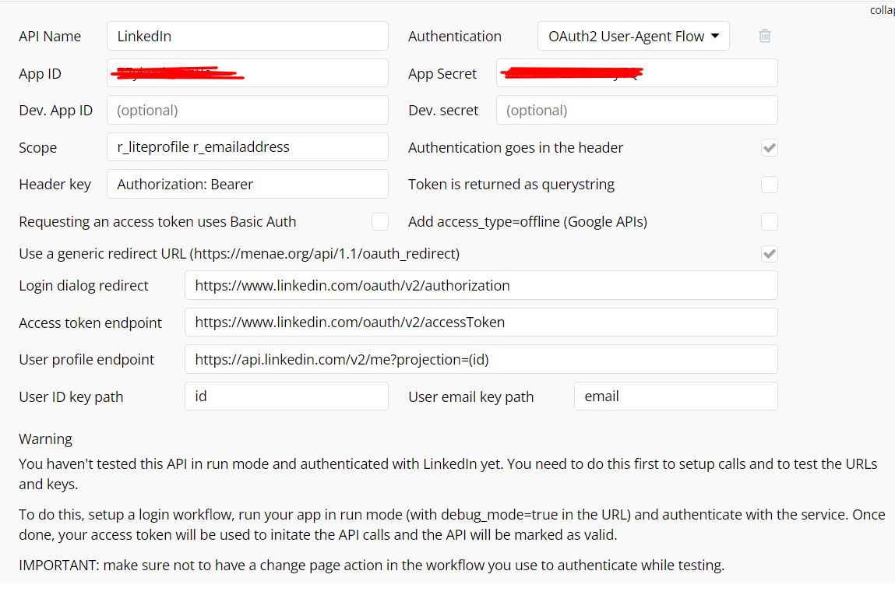Screen dimensions: 895x592
Task: Tick Requesting an access token uses Basic Auth
Action: tap(379, 221)
